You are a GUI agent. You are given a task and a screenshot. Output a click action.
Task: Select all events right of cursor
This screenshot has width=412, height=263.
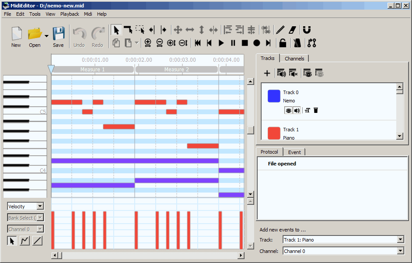coord(164,30)
